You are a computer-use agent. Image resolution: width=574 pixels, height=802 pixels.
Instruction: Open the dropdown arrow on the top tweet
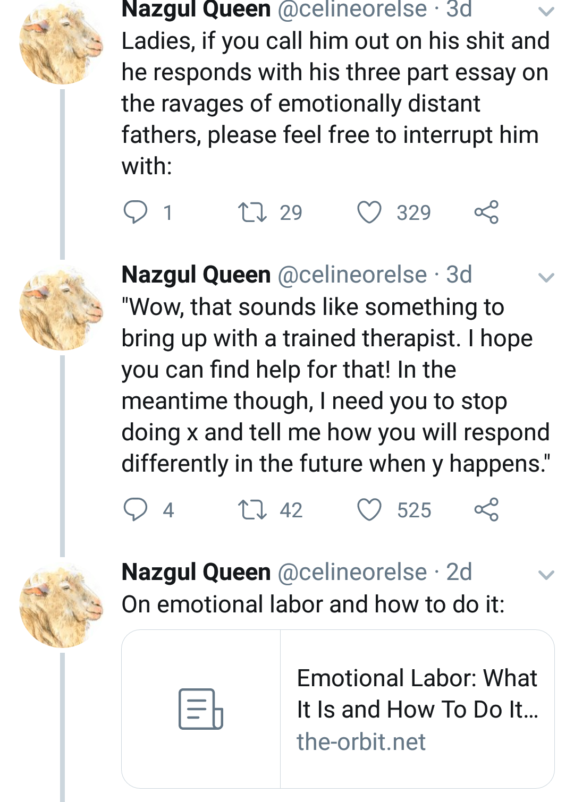click(x=546, y=11)
